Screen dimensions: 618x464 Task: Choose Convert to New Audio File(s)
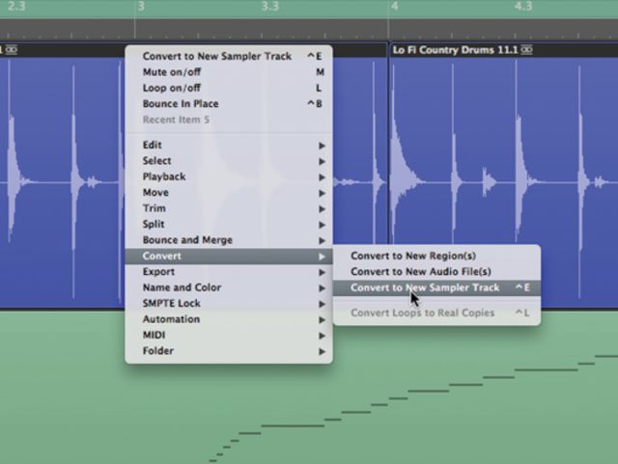pyautogui.click(x=436, y=272)
